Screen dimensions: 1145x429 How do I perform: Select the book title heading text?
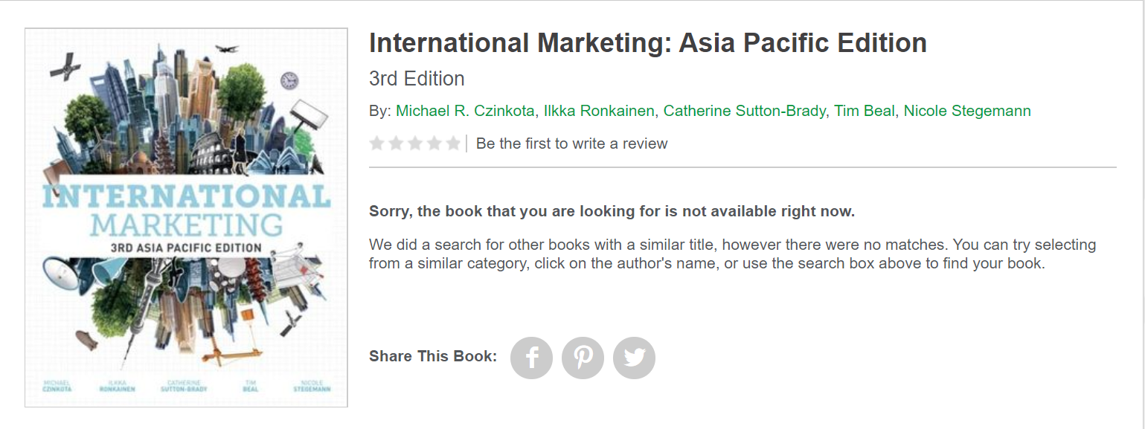648,43
